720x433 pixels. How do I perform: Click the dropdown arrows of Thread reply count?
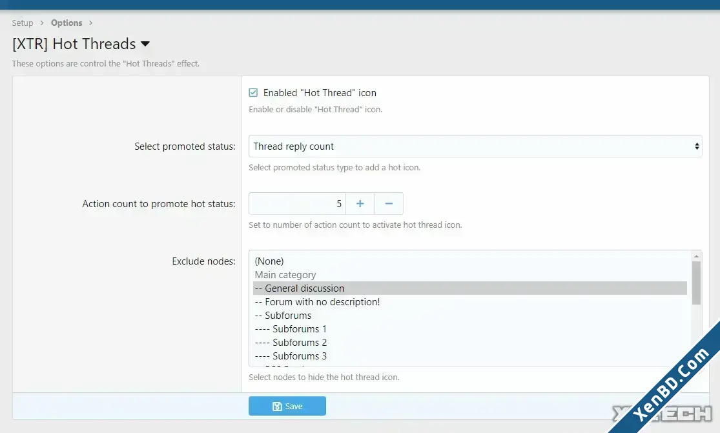(697, 146)
